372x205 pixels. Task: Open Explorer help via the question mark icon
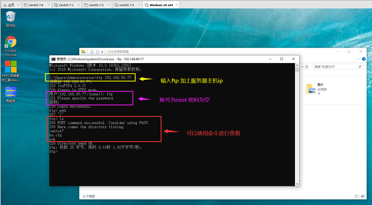[364, 59]
